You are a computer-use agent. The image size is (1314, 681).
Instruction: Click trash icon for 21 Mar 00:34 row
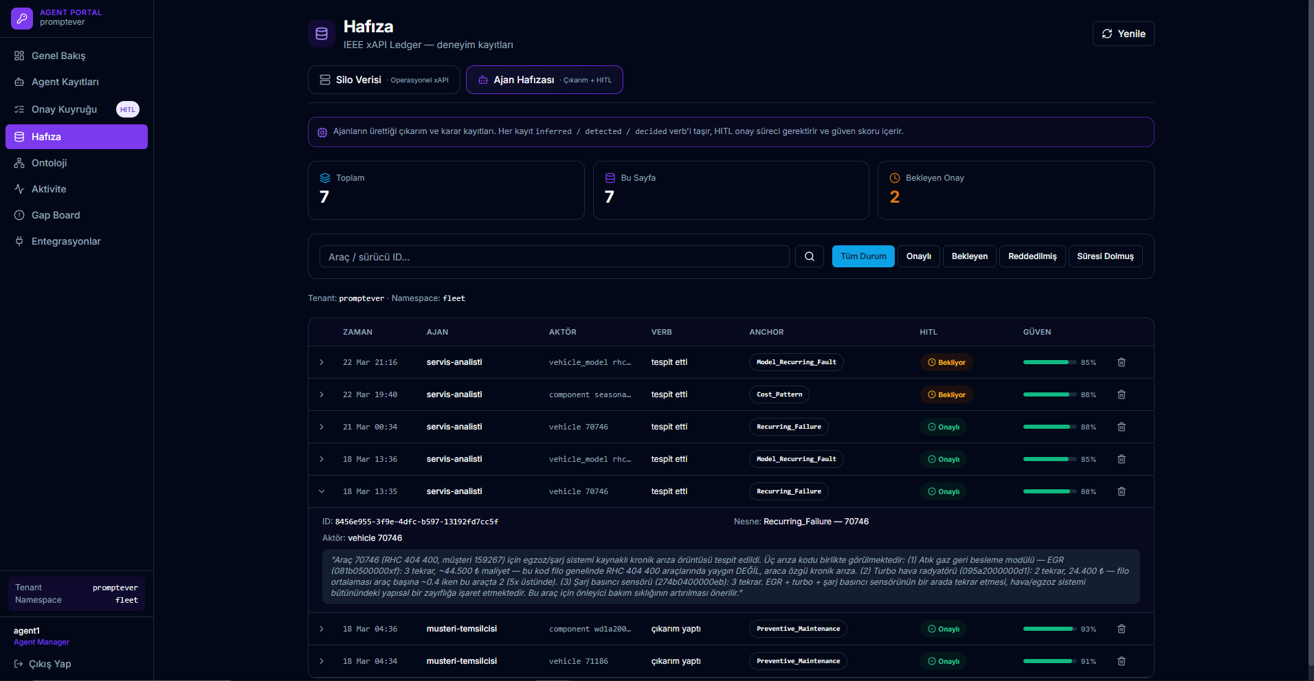point(1121,427)
